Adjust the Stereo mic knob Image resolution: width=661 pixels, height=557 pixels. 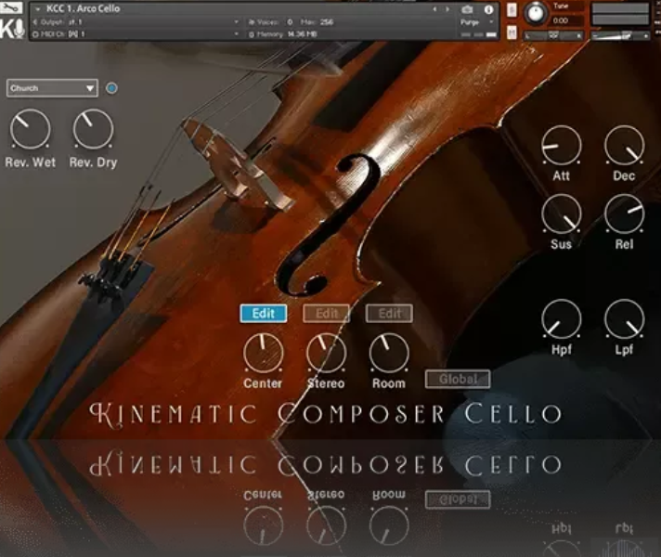[326, 353]
